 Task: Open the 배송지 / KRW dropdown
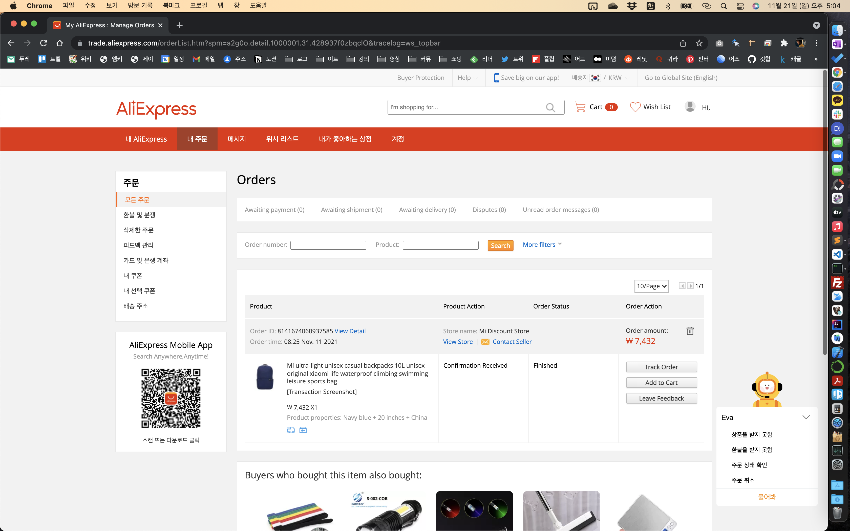pos(600,78)
